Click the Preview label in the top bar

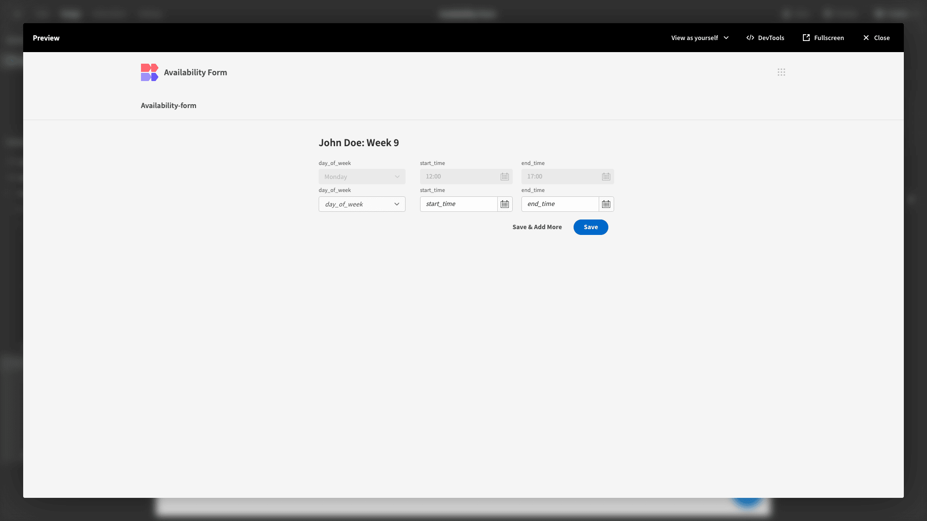coord(46,38)
